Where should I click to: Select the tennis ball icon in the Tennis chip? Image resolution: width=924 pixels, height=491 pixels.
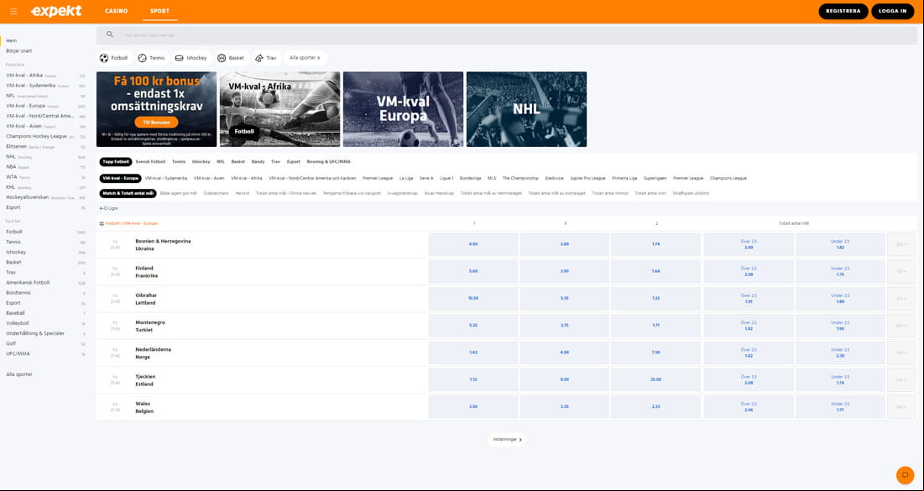pyautogui.click(x=142, y=58)
